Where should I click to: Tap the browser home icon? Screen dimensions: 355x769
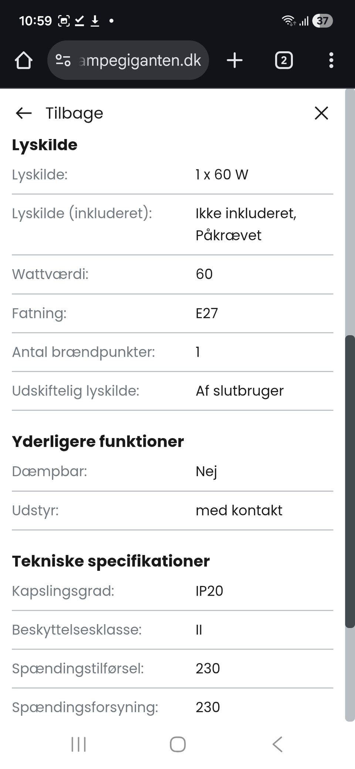[24, 60]
